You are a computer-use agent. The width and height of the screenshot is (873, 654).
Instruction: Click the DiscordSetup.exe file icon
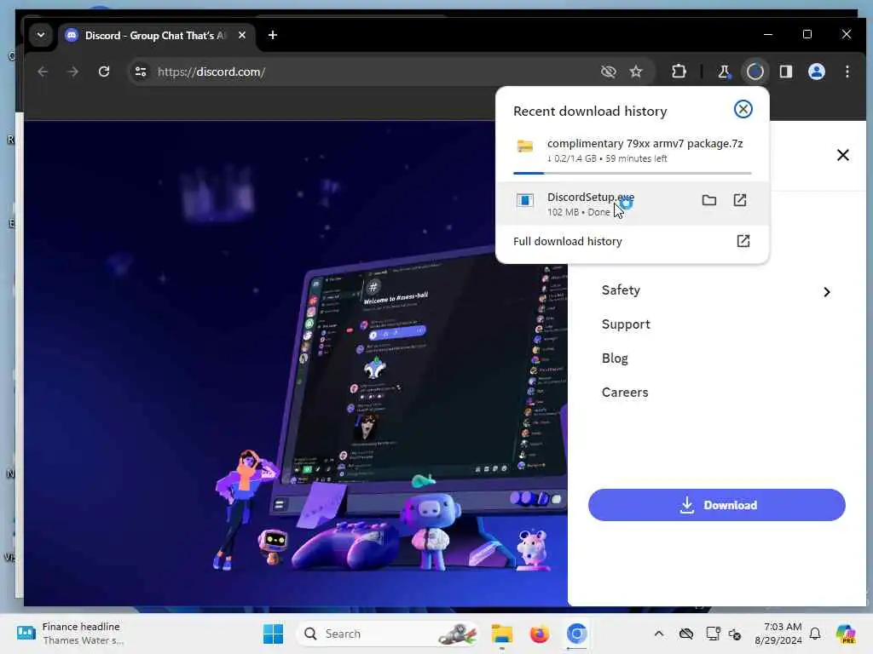[x=524, y=200]
